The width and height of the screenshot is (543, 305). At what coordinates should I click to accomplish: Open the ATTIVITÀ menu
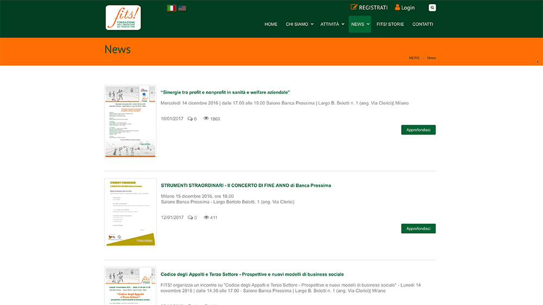coord(330,24)
